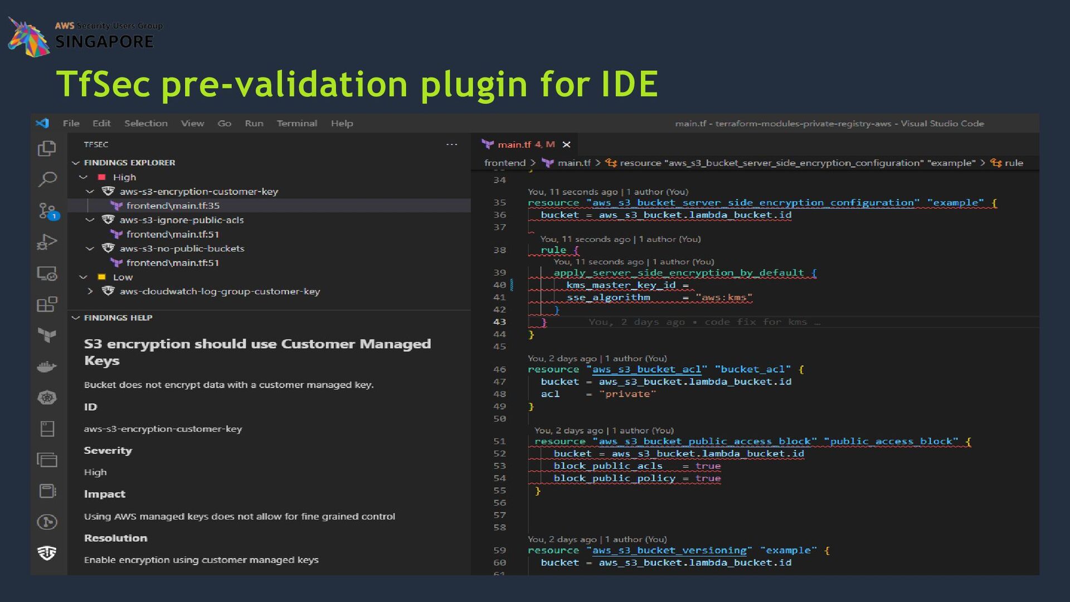This screenshot has width=1070, height=602.
Task: Click the sse_algorithm "aws:kms" value
Action: point(724,298)
